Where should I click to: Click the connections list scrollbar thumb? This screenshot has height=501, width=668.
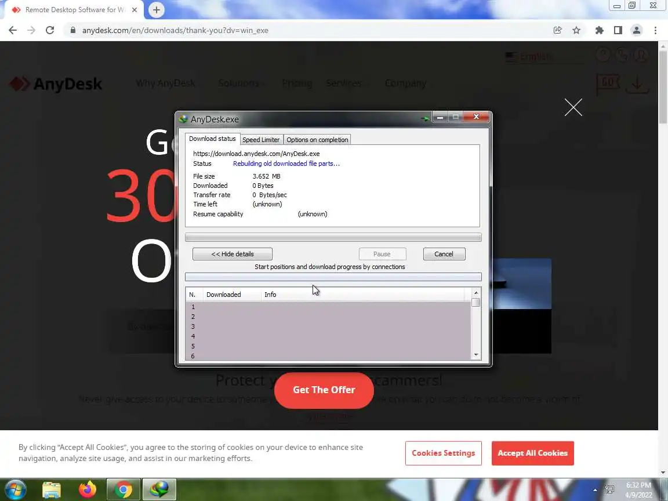pos(476,303)
